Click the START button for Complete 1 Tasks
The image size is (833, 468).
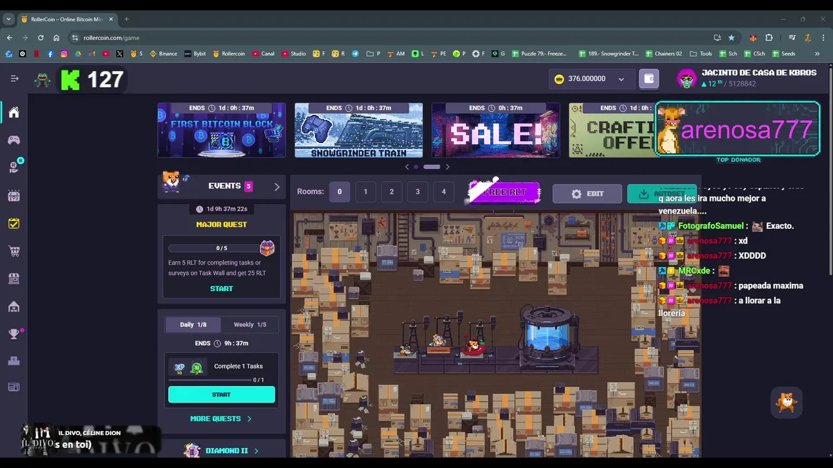(x=221, y=395)
